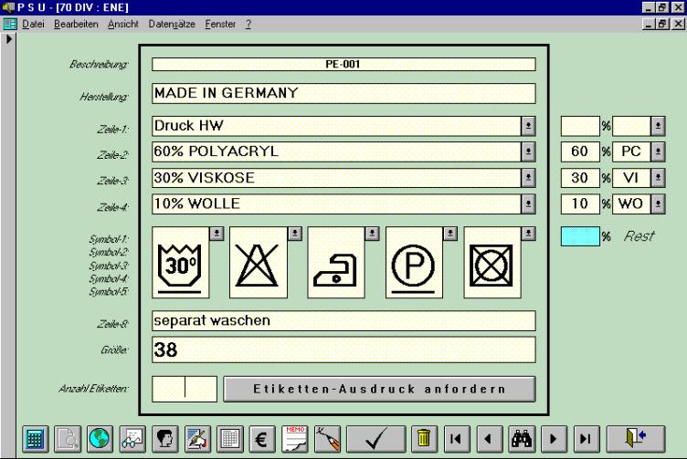Open the calculator icon in bottom toolbar

coord(34,440)
